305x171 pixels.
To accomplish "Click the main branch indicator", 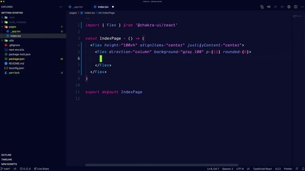I will pyautogui.click(x=5, y=169).
